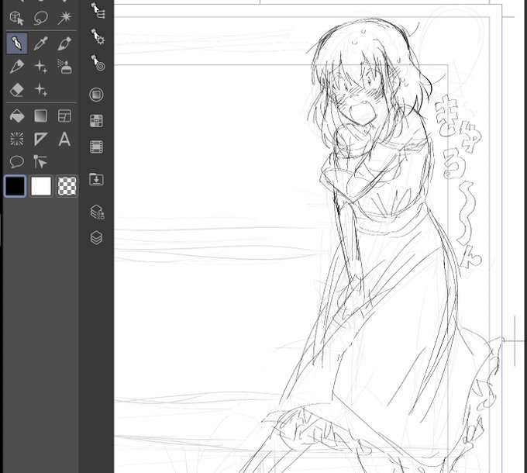This screenshot has width=527, height=473.
Task: Open the Material download folder palette
Action: tap(96, 179)
